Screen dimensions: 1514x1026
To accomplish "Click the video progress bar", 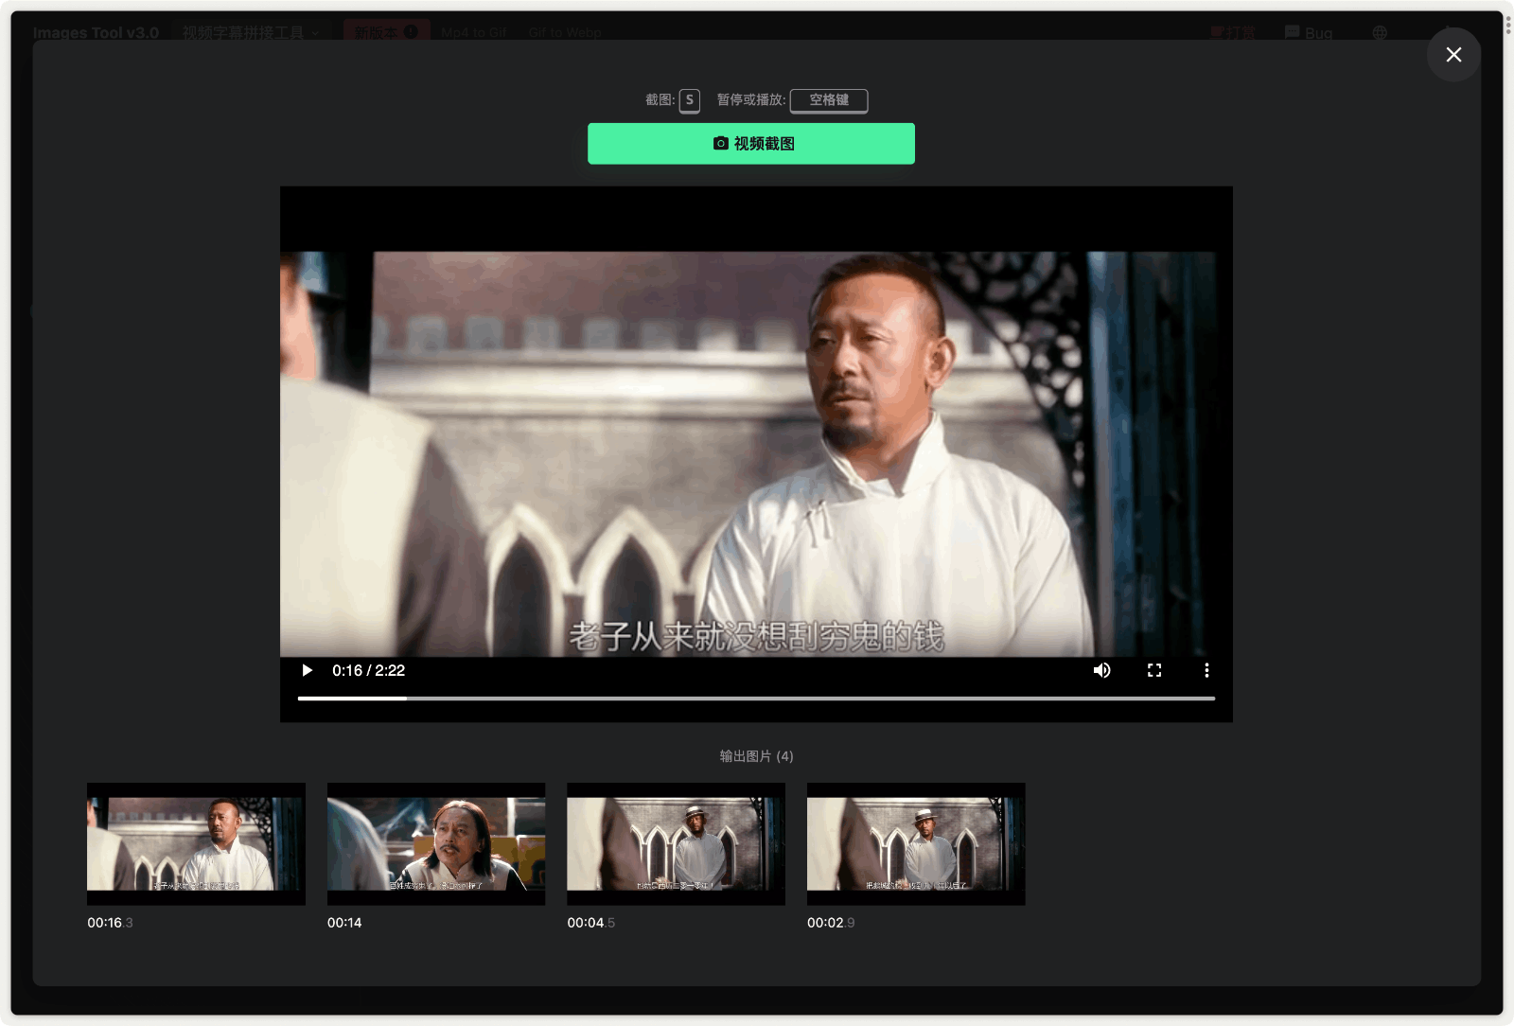I will pos(755,699).
